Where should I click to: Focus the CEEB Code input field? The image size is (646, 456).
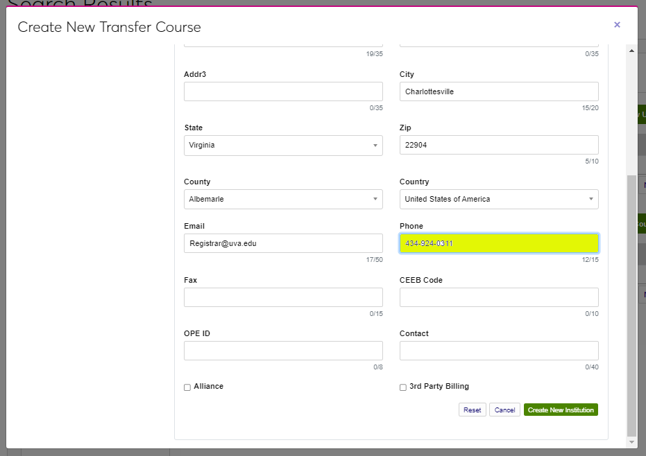tap(499, 297)
